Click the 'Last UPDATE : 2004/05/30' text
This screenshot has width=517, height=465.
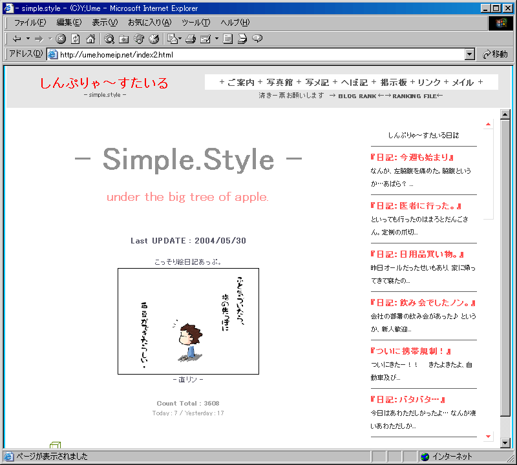tap(188, 241)
